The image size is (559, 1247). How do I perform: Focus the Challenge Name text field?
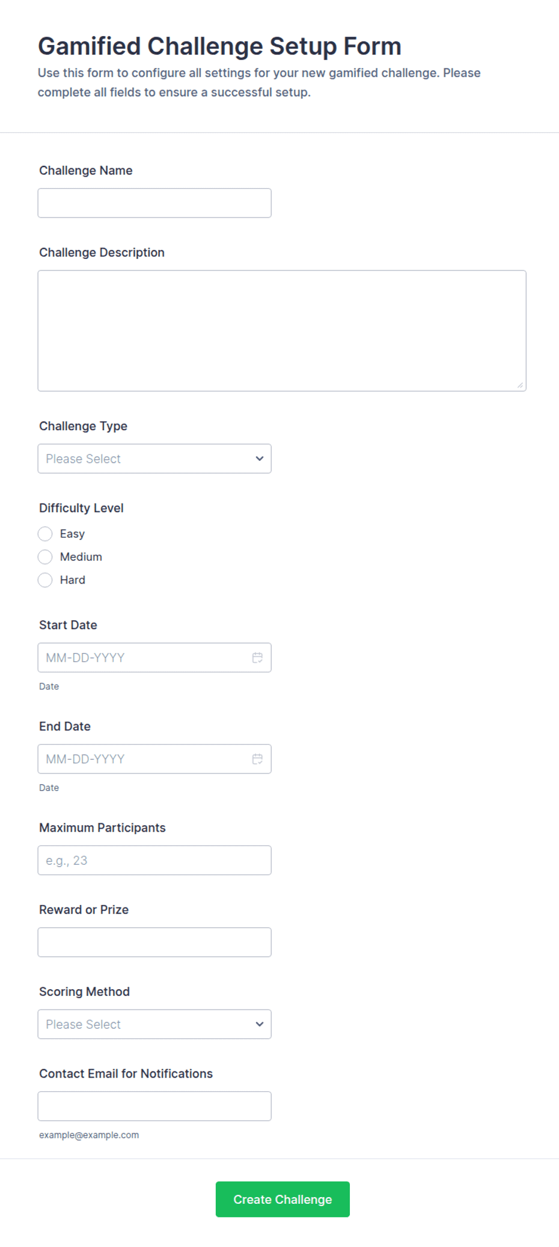pos(154,203)
